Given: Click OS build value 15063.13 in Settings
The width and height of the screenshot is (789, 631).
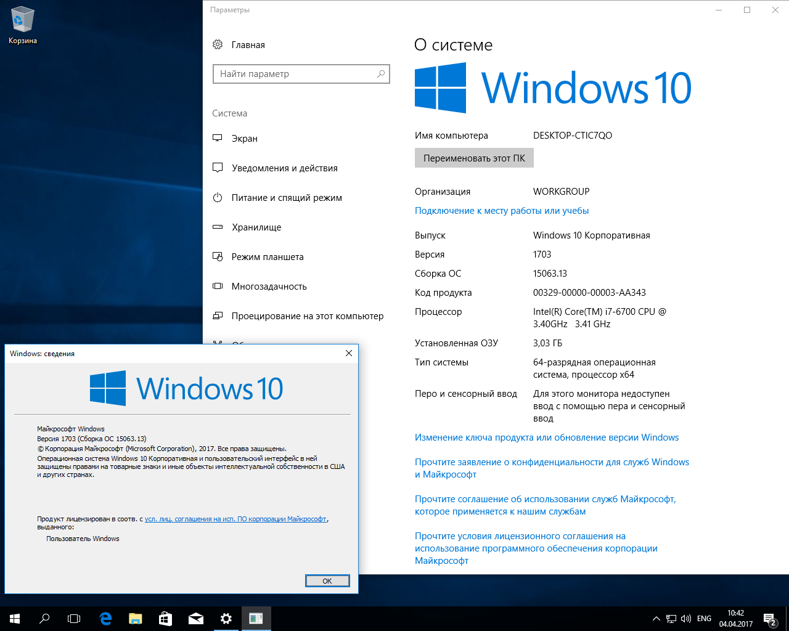Looking at the screenshot, I should [x=550, y=274].
